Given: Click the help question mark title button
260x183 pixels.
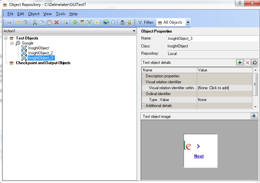Looking at the screenshot, I should [x=240, y=3].
